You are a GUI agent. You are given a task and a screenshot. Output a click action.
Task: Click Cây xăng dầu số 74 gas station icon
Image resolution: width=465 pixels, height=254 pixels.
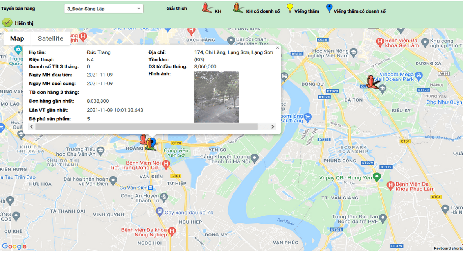pyautogui.click(x=159, y=212)
